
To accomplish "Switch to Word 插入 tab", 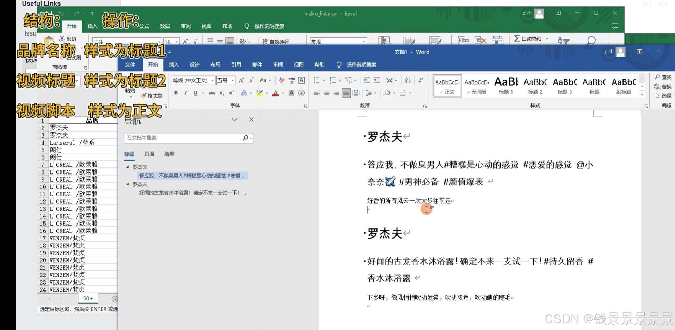I will [x=174, y=65].
